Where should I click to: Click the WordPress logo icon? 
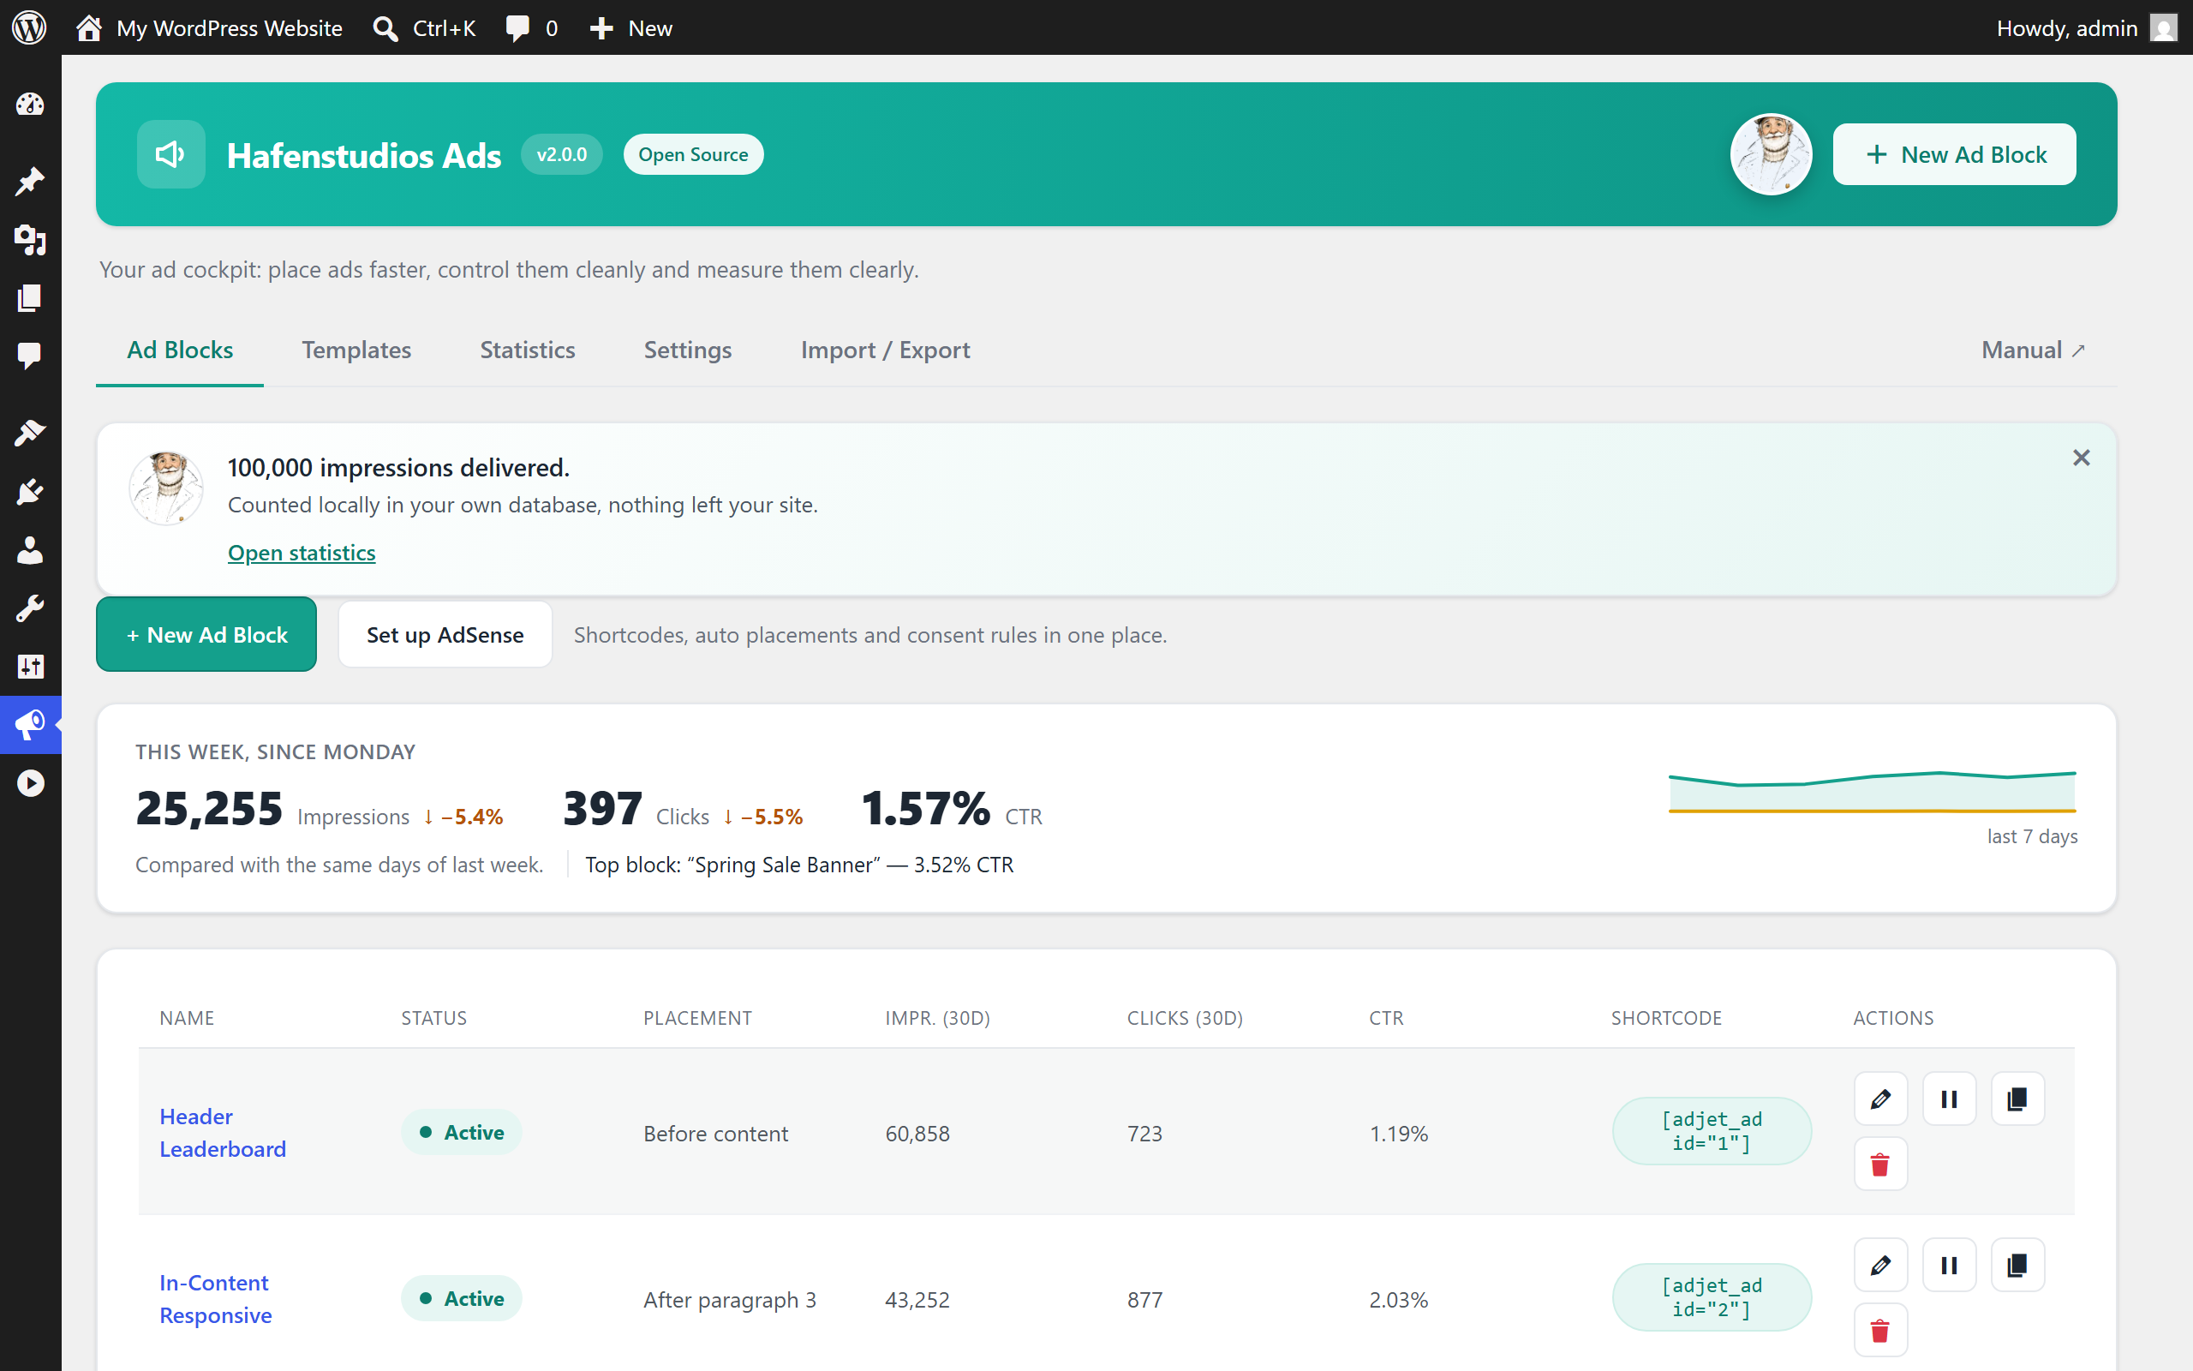(x=29, y=27)
